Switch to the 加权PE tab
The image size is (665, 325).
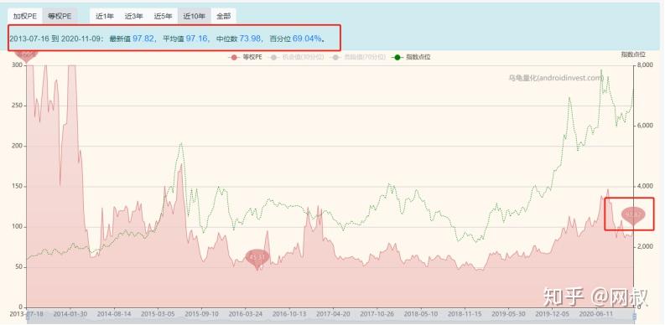pyautogui.click(x=24, y=17)
